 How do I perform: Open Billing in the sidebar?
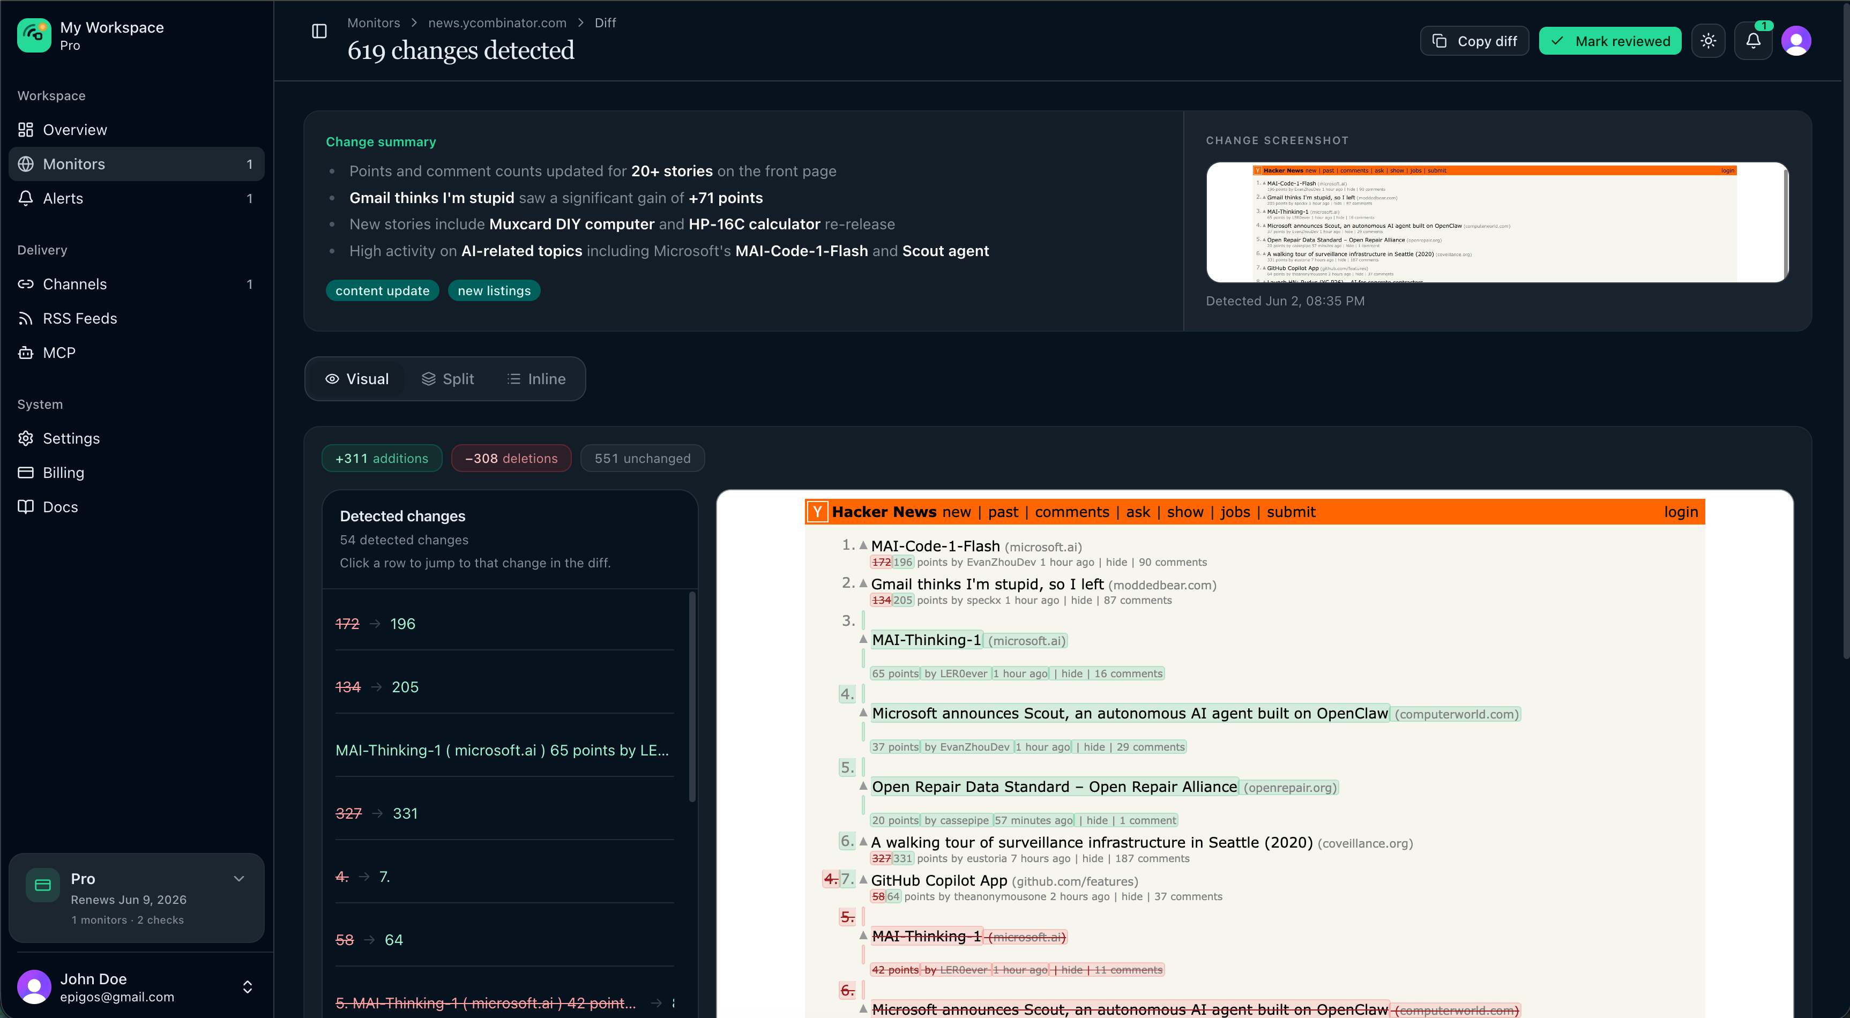(x=137, y=473)
